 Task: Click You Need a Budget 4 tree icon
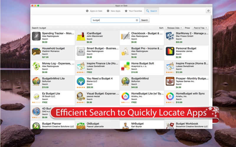click(x=81, y=81)
